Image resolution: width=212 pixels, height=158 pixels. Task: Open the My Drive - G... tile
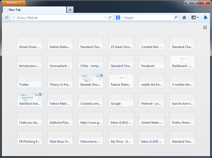click(121, 138)
